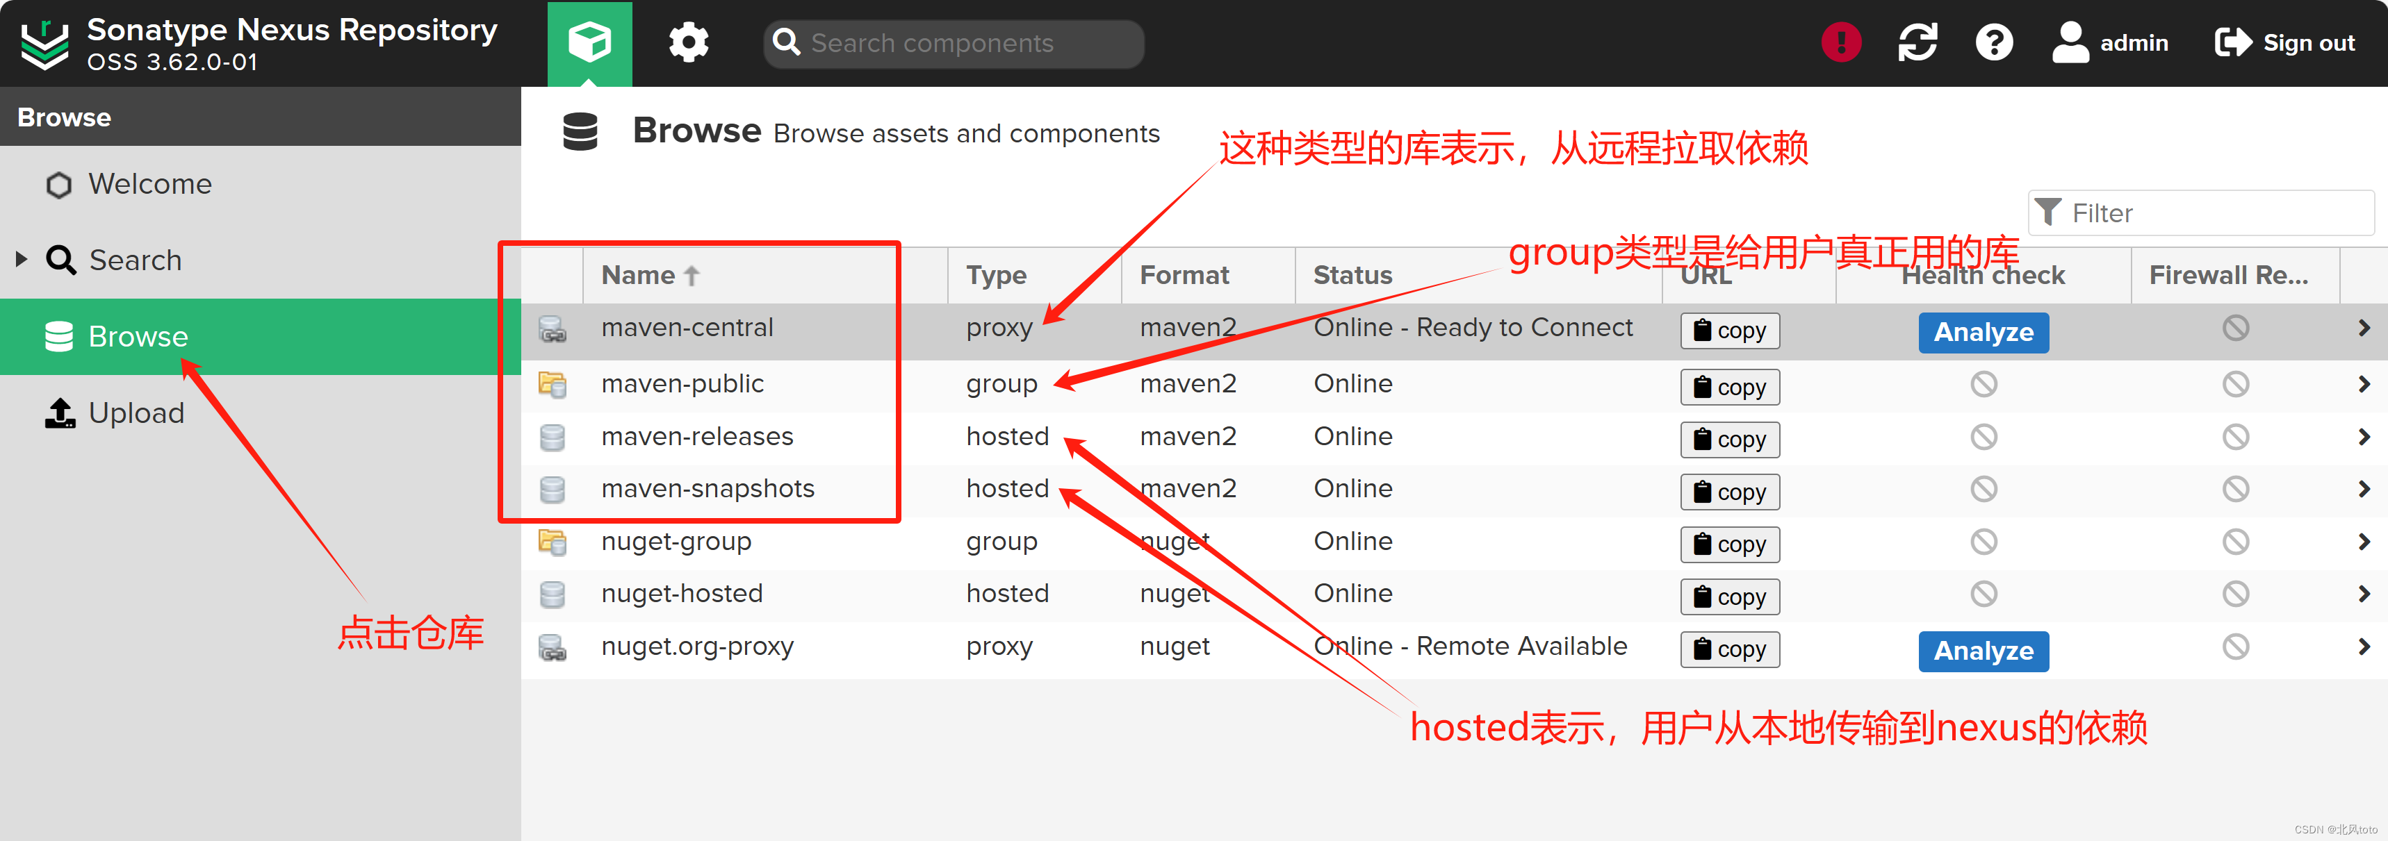
Task: Select Browse in the sidebar
Action: coord(261,336)
